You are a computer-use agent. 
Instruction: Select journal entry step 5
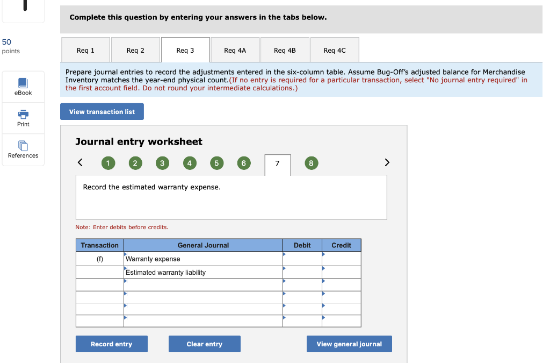pos(216,162)
